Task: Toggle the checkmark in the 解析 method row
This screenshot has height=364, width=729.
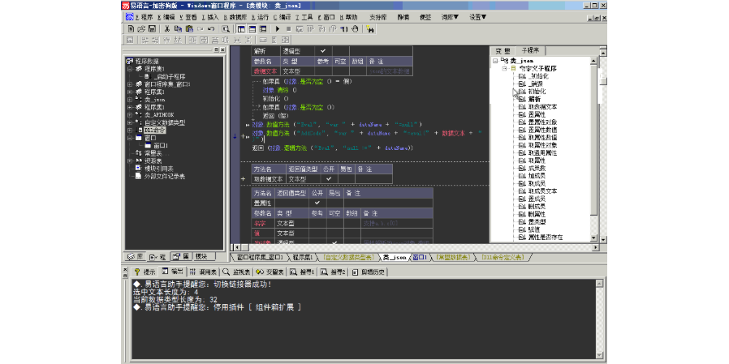Action: [323, 52]
